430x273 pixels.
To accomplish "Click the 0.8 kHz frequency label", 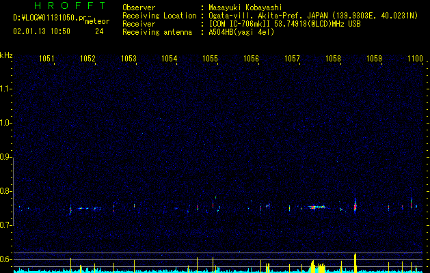I will click(x=6, y=191).
